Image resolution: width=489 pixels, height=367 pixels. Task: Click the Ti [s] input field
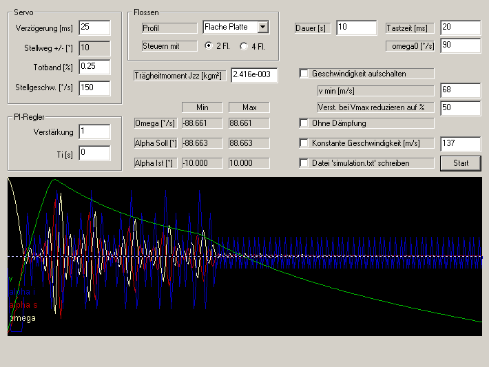(94, 153)
